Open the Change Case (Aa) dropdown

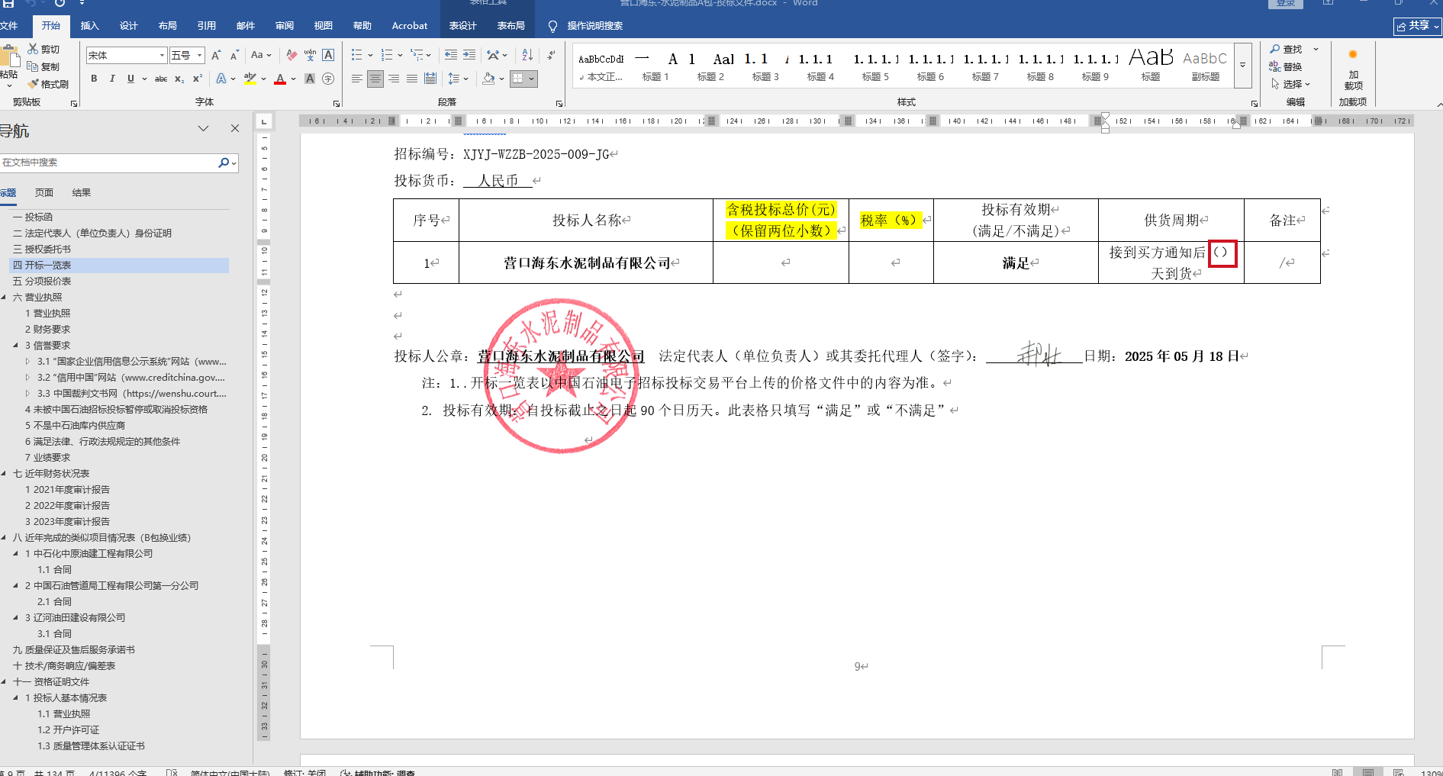(261, 55)
